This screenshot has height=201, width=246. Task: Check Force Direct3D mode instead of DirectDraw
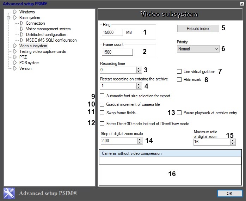coord(102,124)
